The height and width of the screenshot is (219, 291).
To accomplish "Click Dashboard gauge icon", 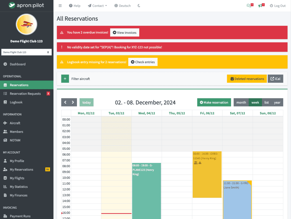I will pyautogui.click(x=5, y=64).
